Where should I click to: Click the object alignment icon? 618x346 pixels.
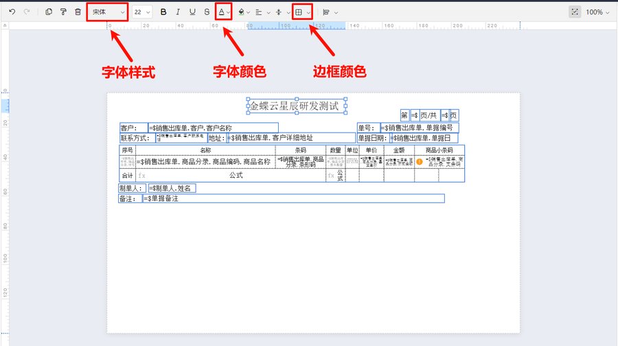coord(326,12)
